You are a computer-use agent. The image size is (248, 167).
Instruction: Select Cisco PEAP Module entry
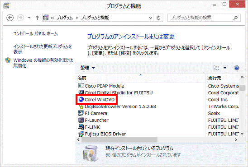coord(105,86)
